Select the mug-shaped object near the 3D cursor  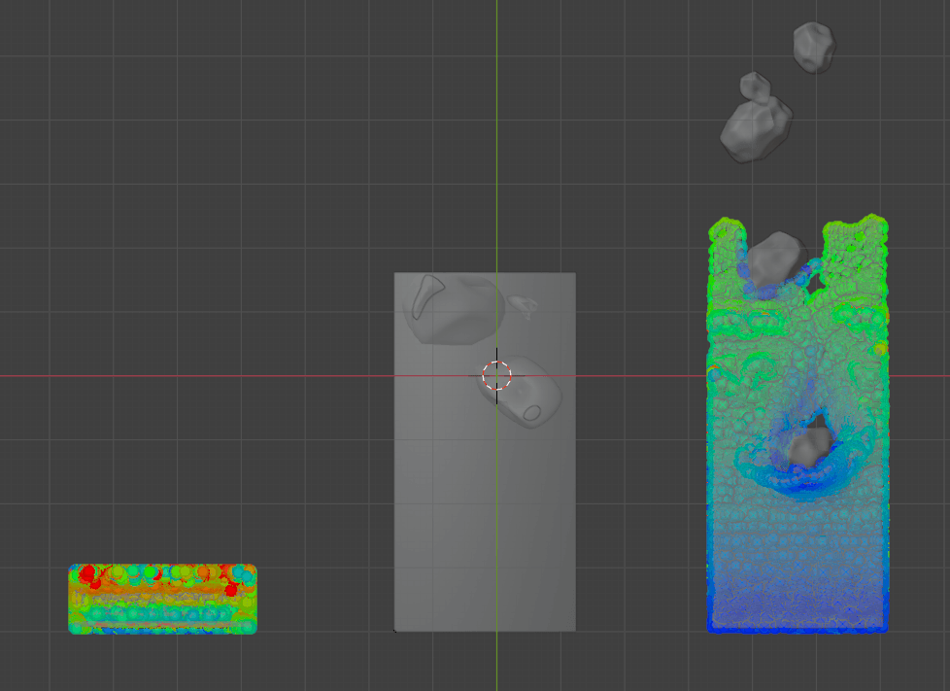520,393
